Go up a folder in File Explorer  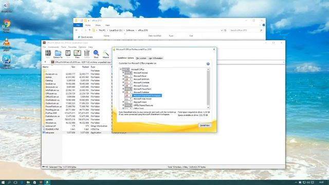[89, 30]
